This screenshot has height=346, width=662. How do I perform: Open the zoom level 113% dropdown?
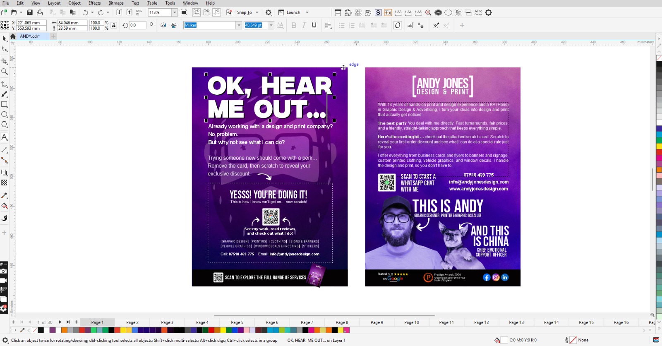[x=174, y=12]
